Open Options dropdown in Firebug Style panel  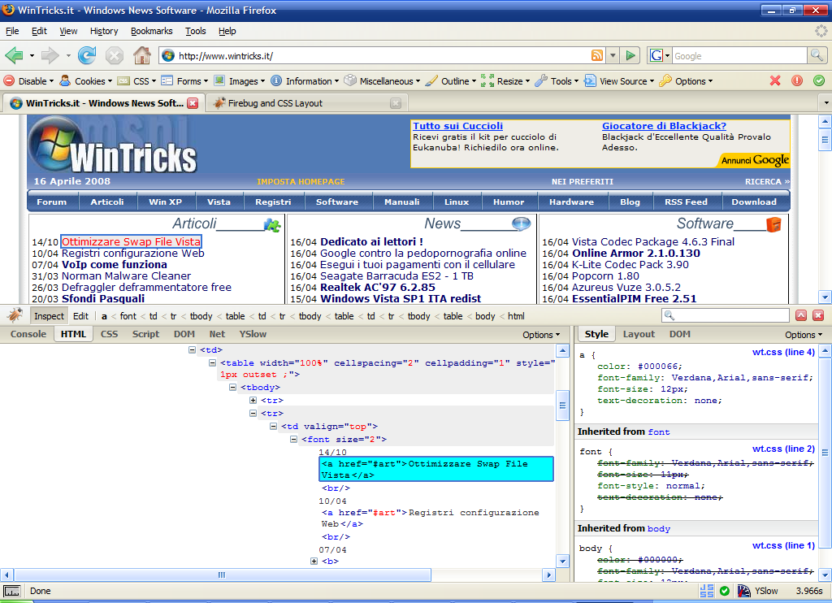point(804,334)
